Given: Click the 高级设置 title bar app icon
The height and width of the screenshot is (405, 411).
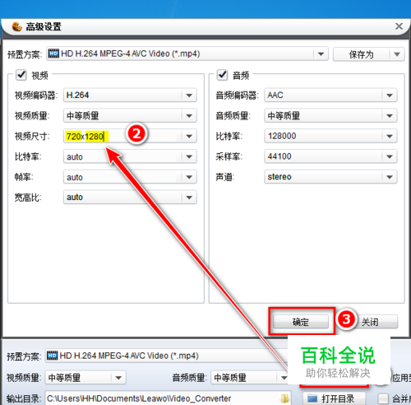Looking at the screenshot, I should point(16,26).
